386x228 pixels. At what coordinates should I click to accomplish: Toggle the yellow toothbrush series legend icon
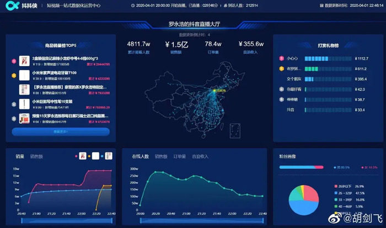coord(95,156)
